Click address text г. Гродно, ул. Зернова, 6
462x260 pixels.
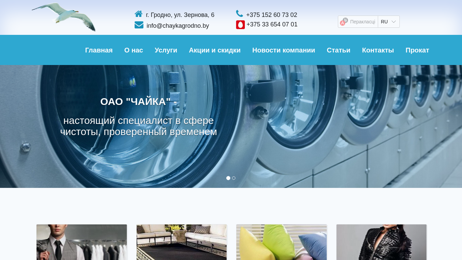(180, 15)
